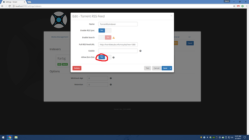Click the green Search badge on Rarbg
The height and width of the screenshot is (140, 249).
65,64
